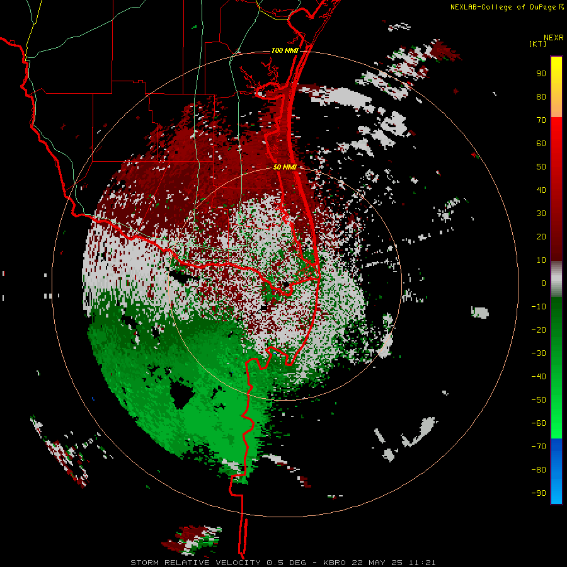
Task: Click the 50 NMI range ring label
Action: tap(285, 167)
